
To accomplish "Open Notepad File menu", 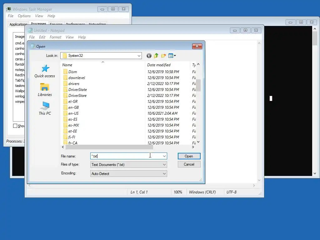I will (x=32, y=37).
